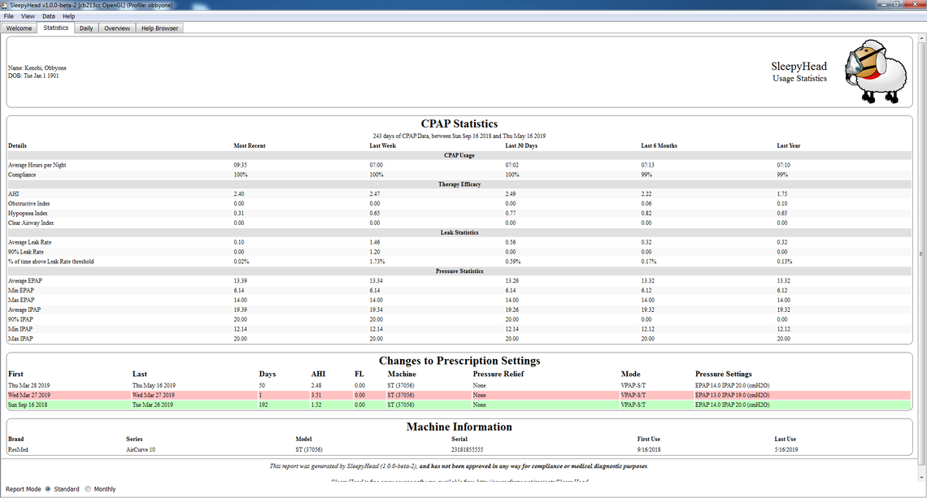Click the 'Leak Statistics' section header

[x=459, y=233]
